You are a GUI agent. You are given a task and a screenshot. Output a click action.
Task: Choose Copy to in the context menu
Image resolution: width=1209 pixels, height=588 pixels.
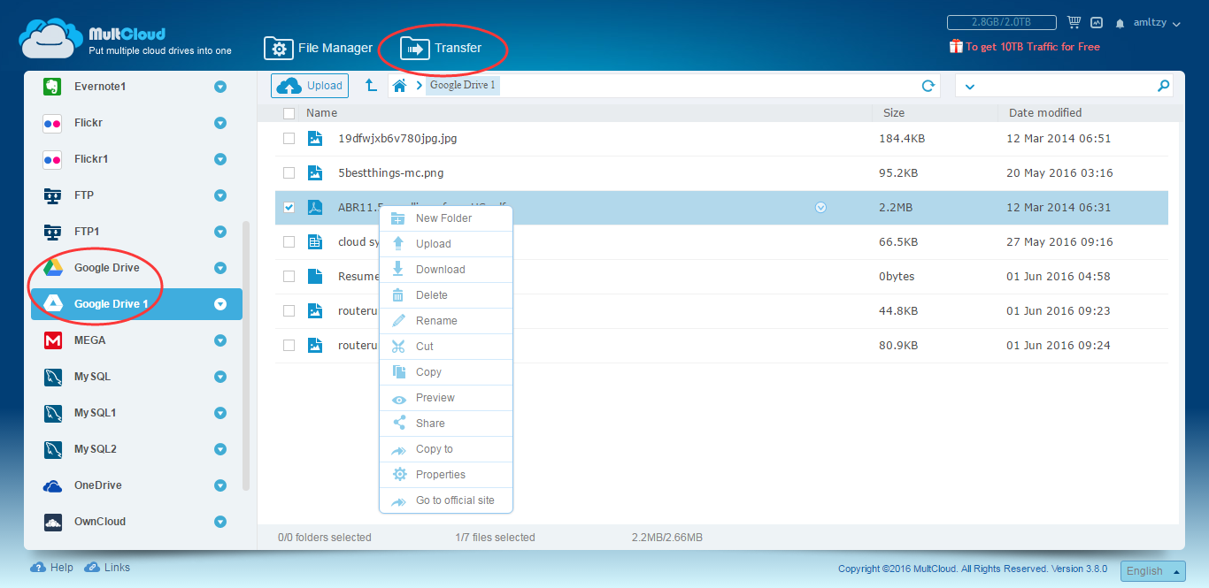(446, 449)
